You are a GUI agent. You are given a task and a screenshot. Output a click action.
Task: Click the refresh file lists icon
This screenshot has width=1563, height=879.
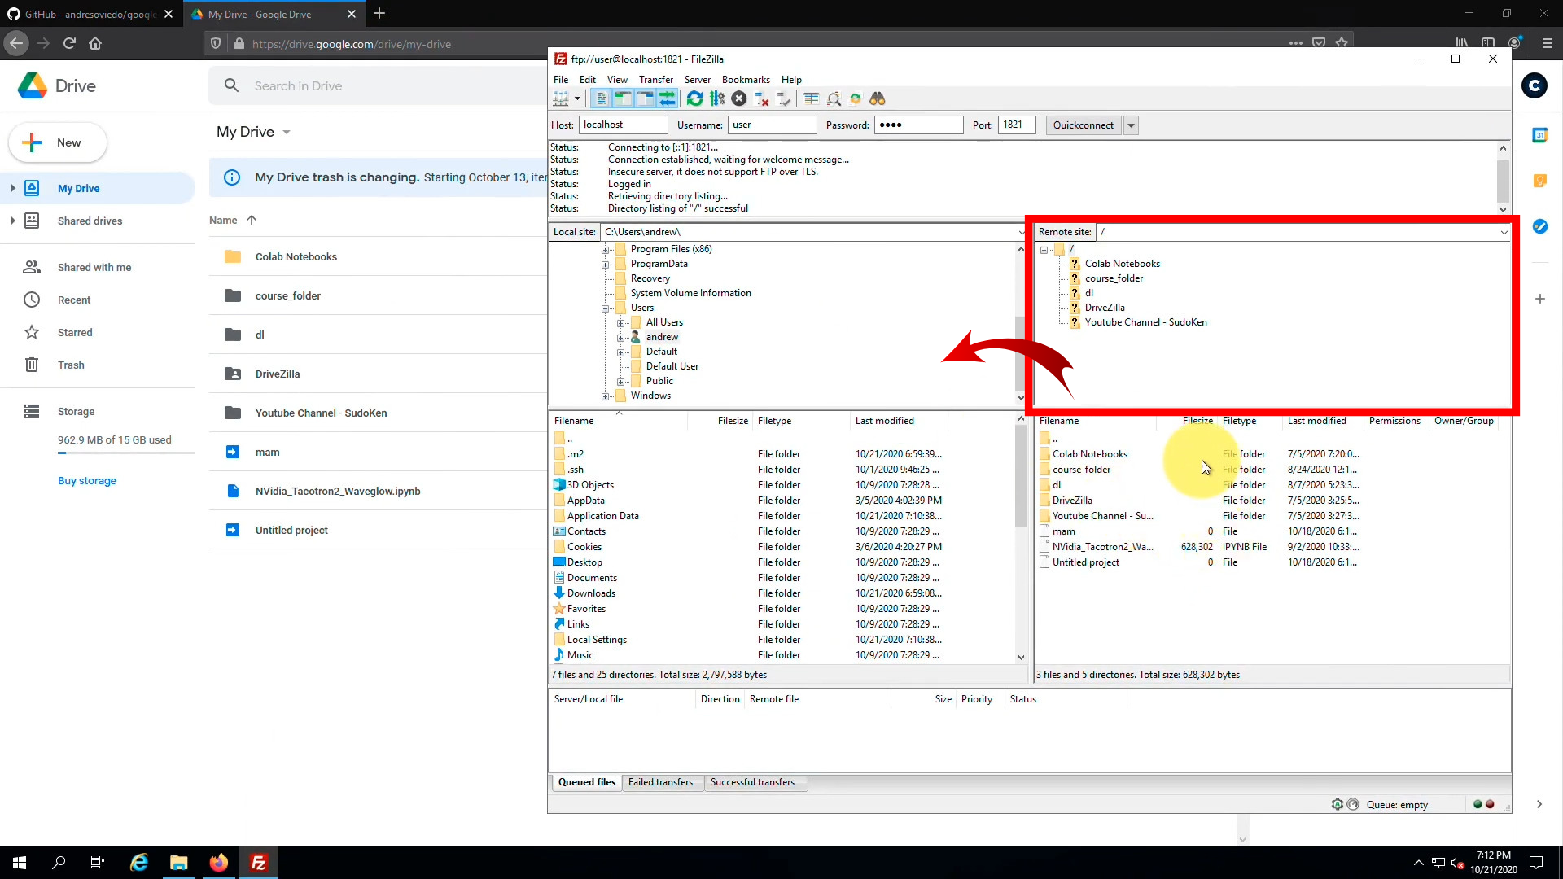click(x=694, y=98)
